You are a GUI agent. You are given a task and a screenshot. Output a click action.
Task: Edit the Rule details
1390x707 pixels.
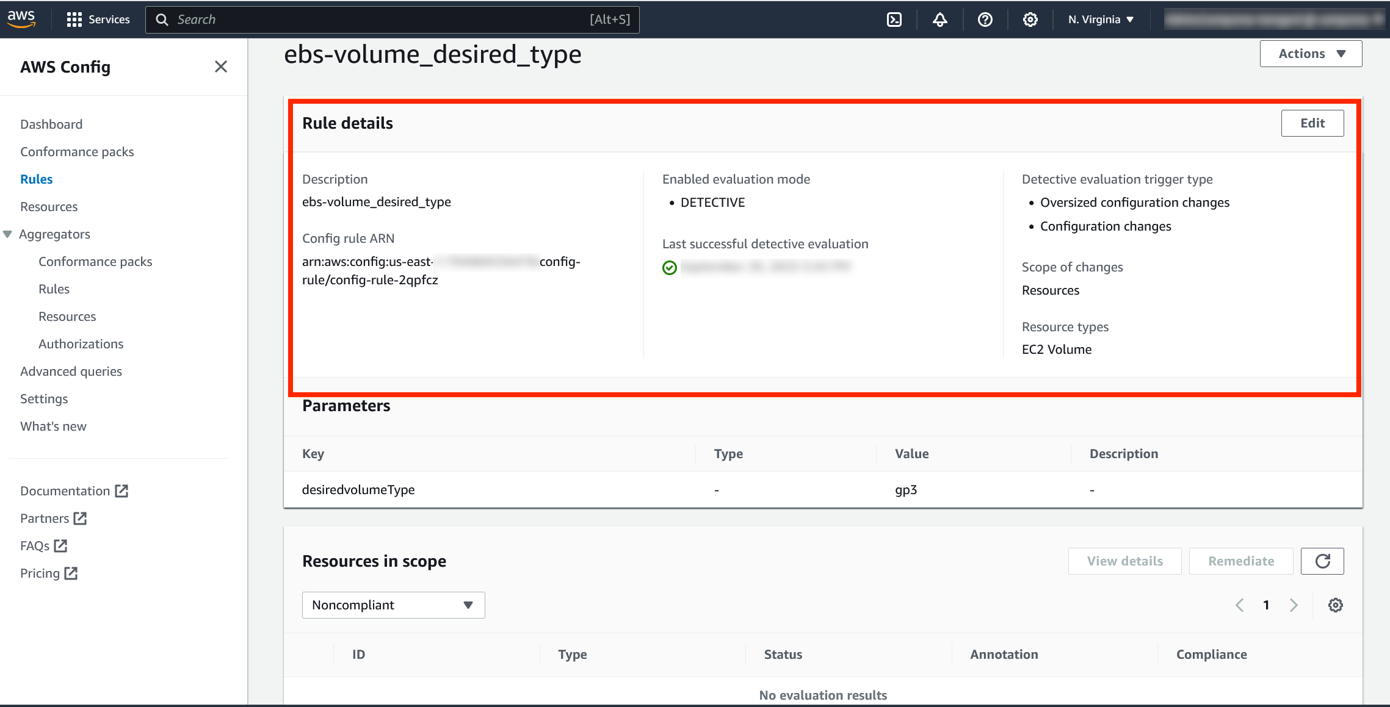tap(1312, 123)
